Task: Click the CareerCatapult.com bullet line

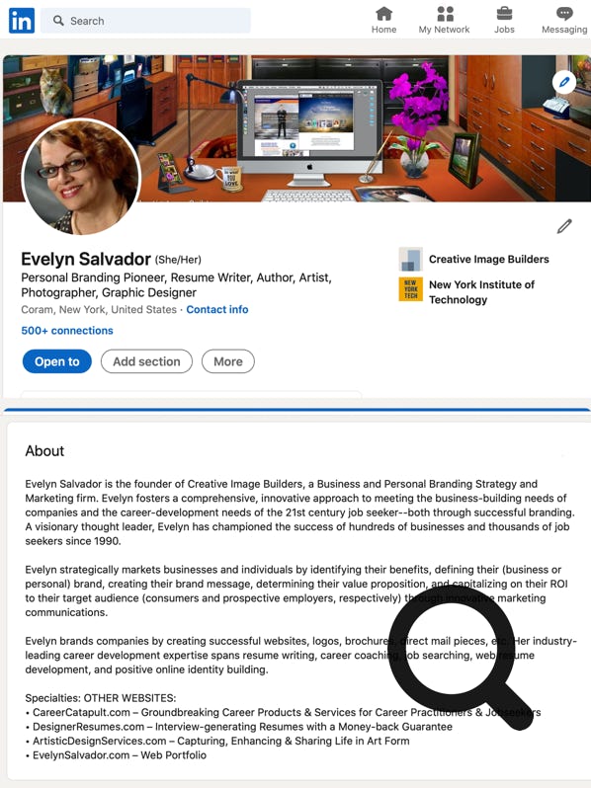Action: pos(284,712)
